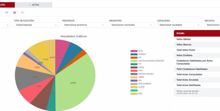Click the sort arrows icon
This screenshot has width=220, height=111.
(22, 13)
